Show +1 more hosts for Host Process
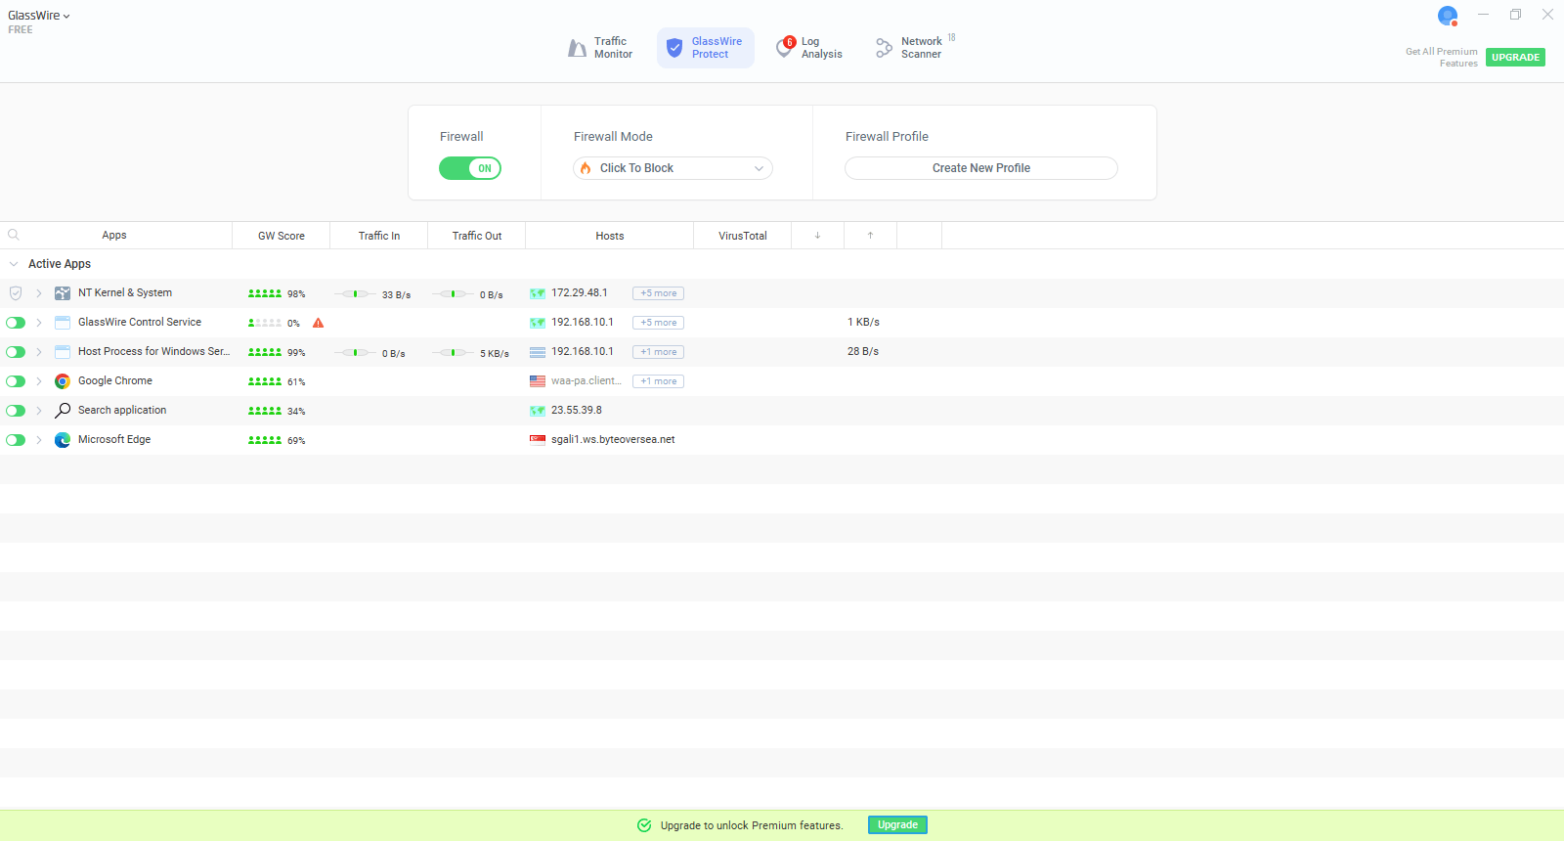The width and height of the screenshot is (1564, 841). click(x=658, y=352)
